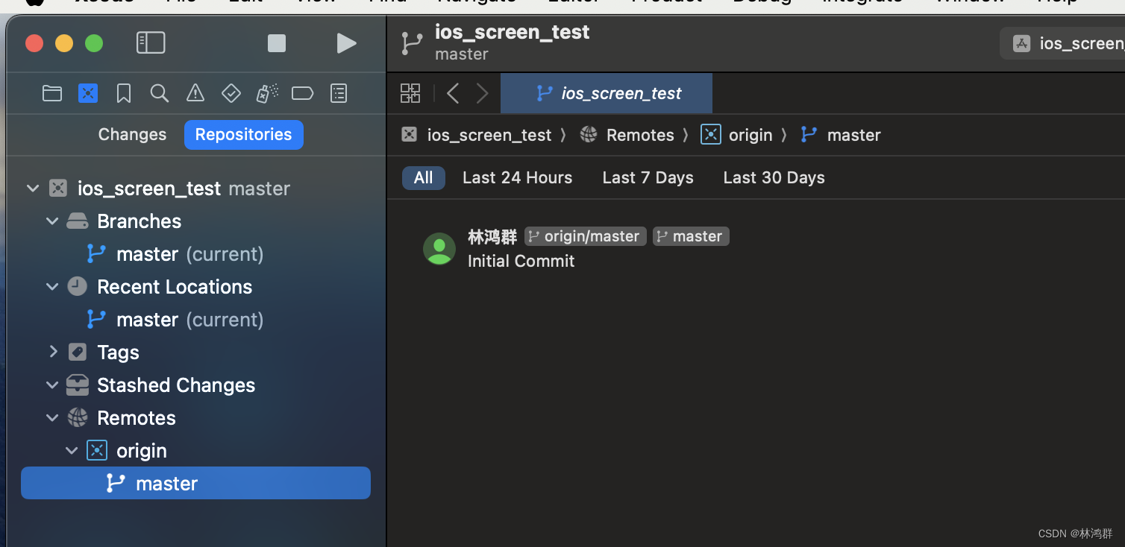Open the Report navigator list icon
The width and height of the screenshot is (1125, 547).
(339, 93)
